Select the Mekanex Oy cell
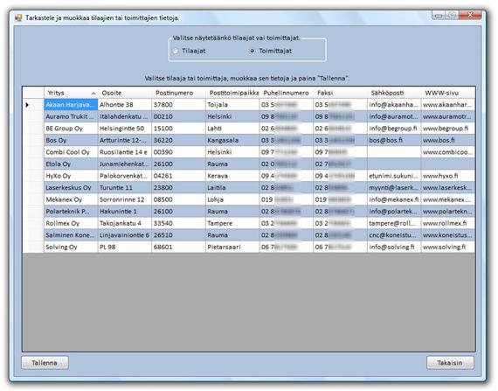 pyautogui.click(x=71, y=199)
